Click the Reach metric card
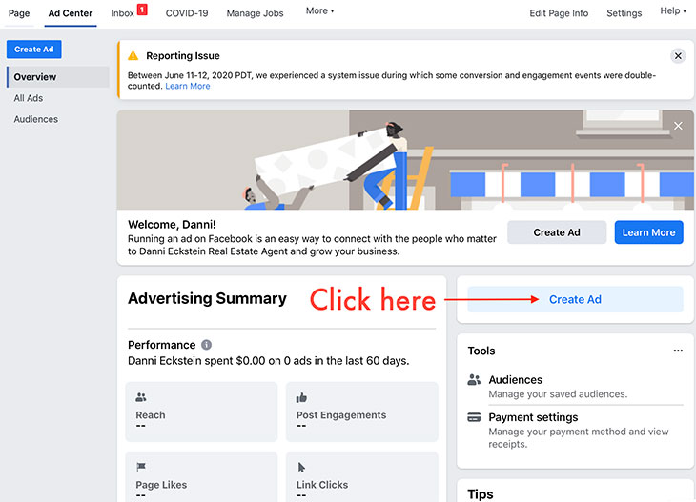This screenshot has width=696, height=502. pos(201,412)
